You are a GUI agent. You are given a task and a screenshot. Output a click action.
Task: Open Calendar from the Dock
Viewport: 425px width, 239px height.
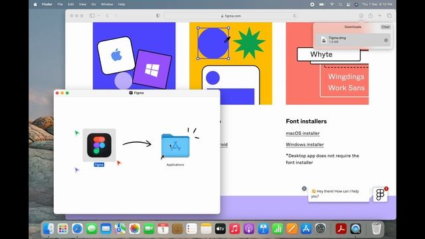163,229
